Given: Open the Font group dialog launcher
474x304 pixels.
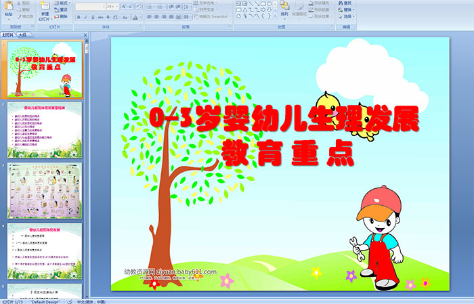Looking at the screenshot, I should pyautogui.click(x=141, y=26).
